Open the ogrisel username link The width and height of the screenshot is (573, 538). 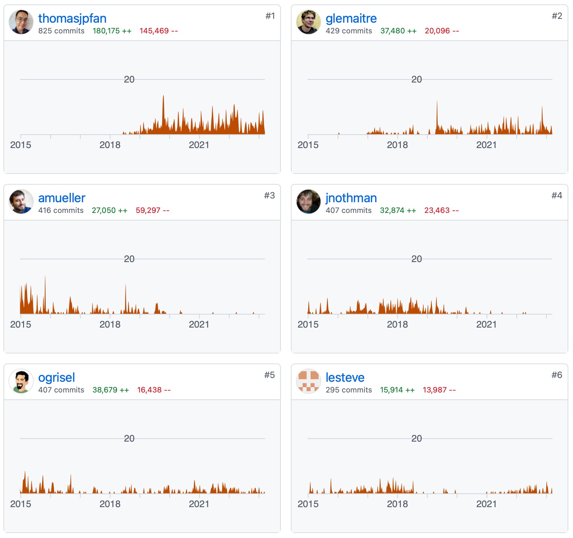point(56,377)
